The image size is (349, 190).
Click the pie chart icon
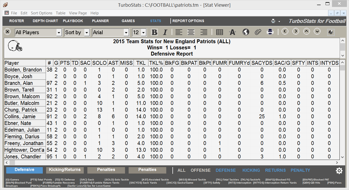(x=331, y=32)
